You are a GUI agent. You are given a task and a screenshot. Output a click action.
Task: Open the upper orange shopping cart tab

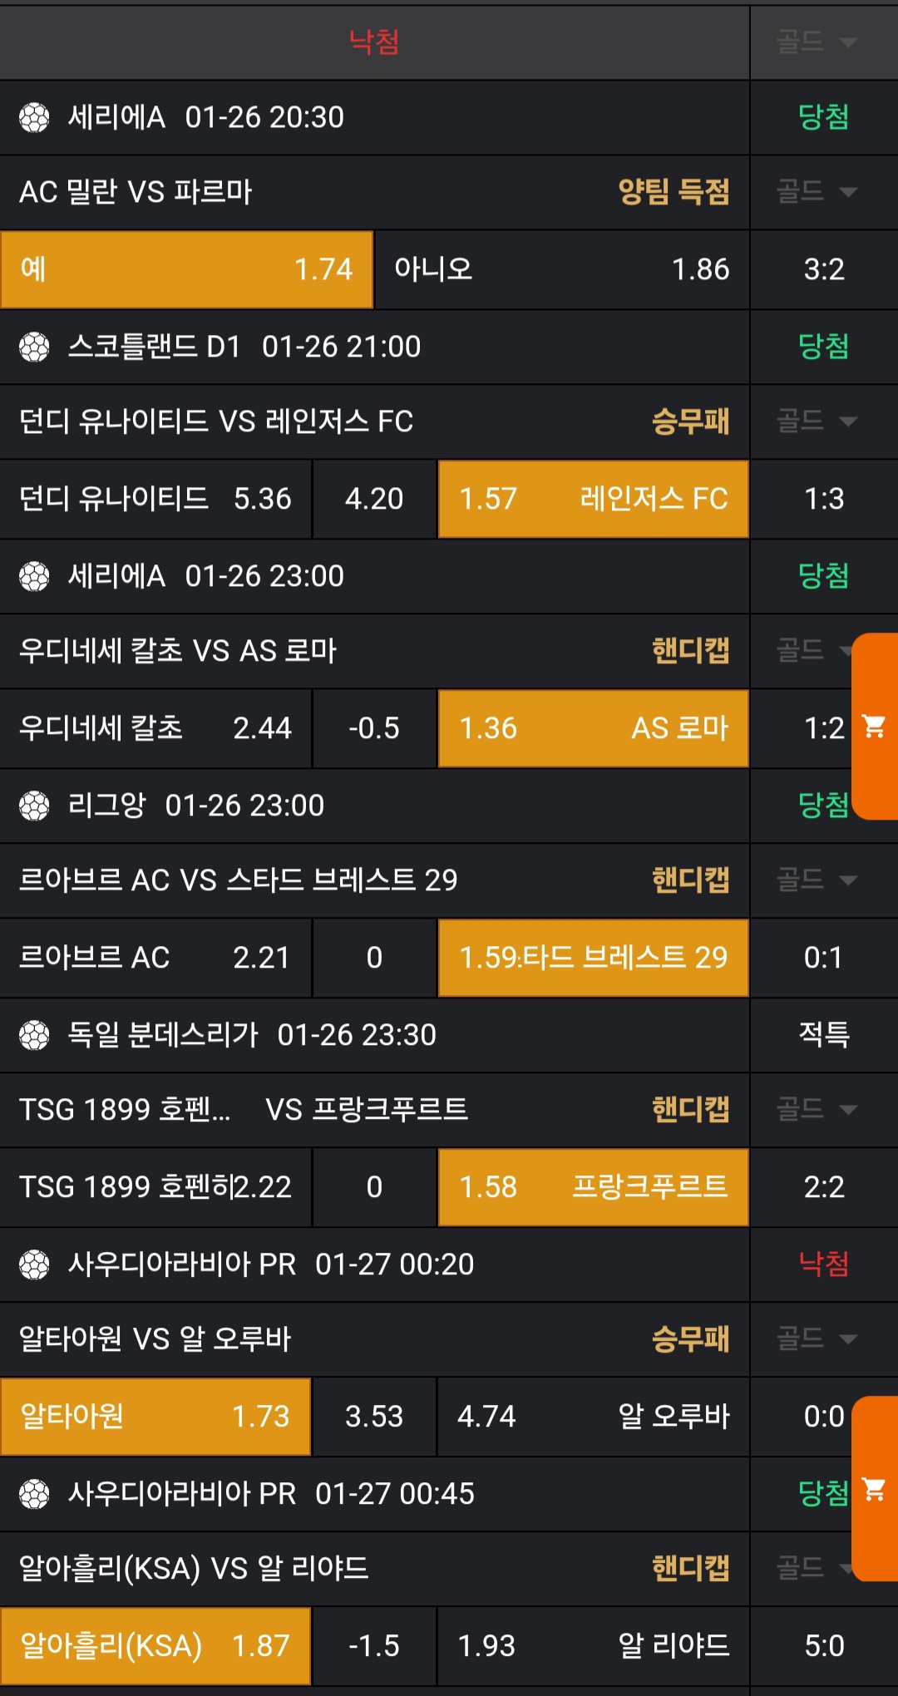click(x=875, y=727)
